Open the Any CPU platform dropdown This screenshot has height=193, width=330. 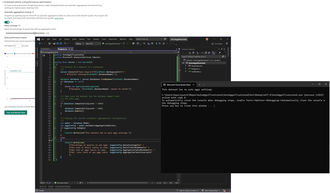tap(93, 44)
